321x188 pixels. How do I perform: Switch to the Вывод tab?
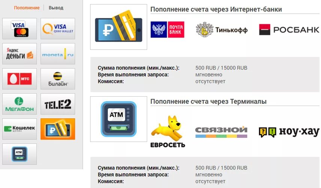click(x=56, y=8)
